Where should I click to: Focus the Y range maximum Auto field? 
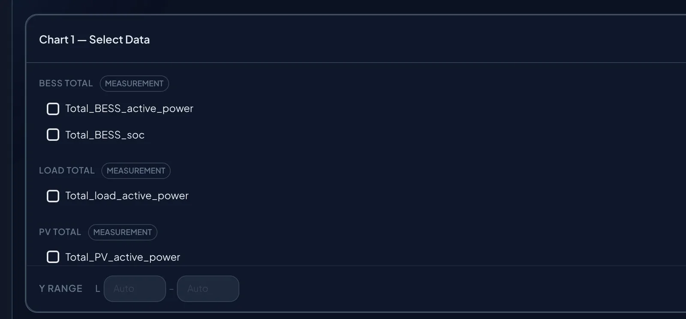pos(208,289)
